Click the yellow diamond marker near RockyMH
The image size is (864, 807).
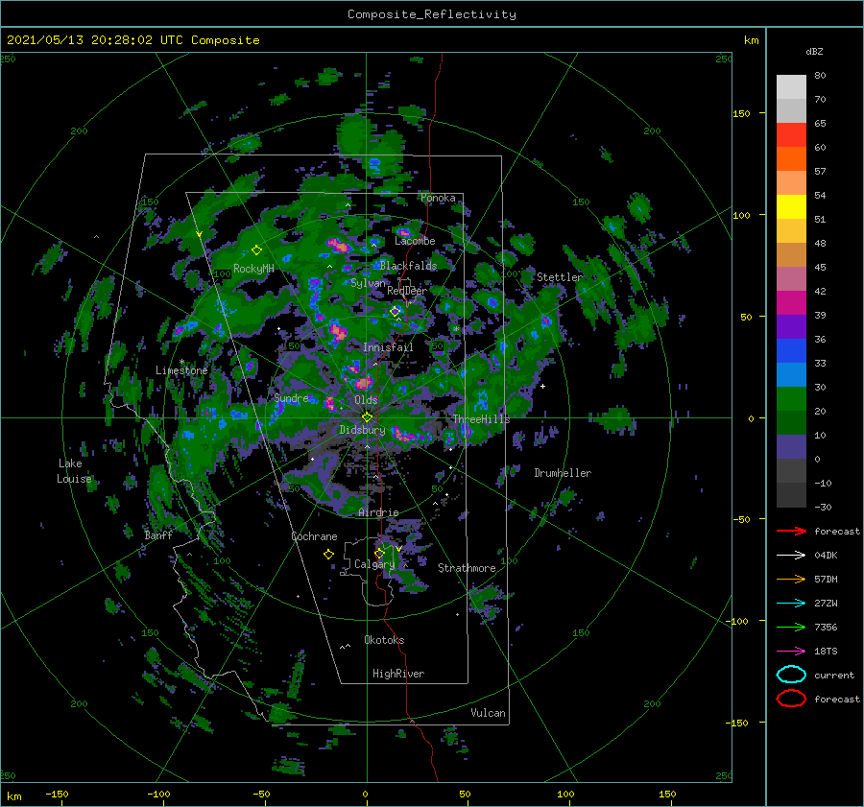[256, 250]
